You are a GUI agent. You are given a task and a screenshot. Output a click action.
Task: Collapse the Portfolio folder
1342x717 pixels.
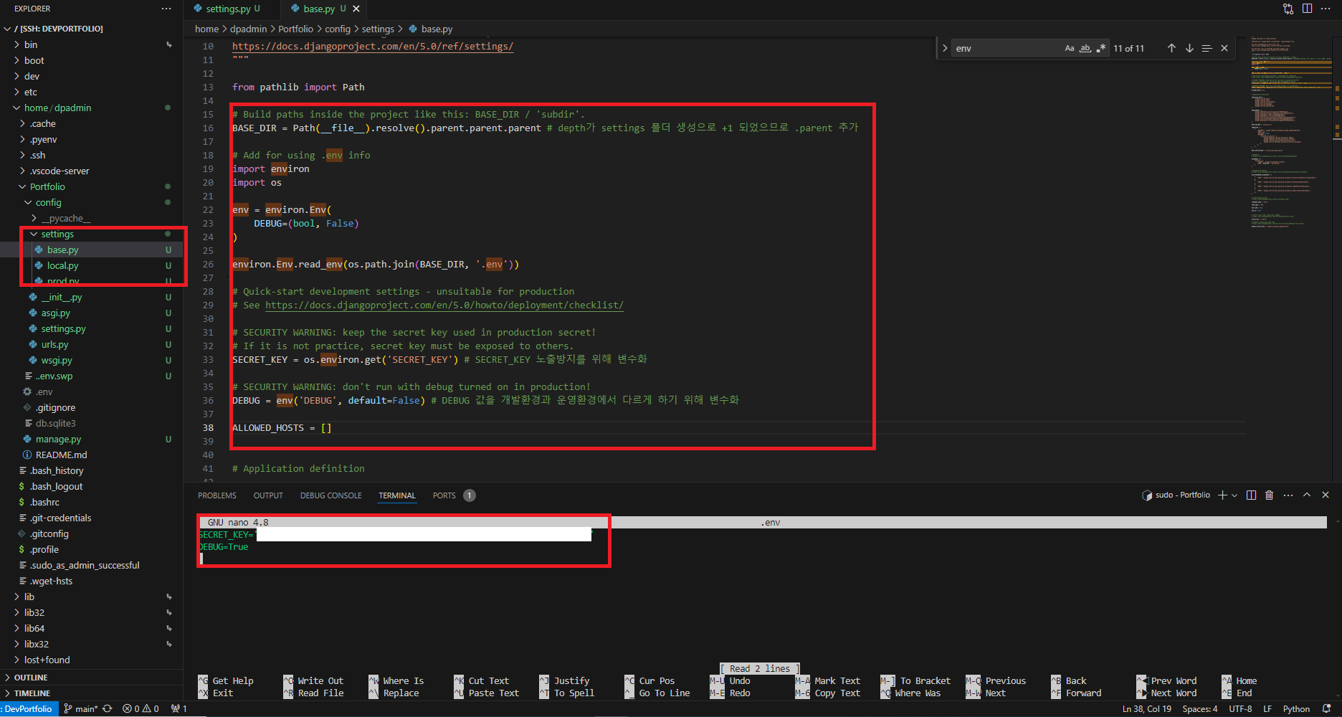tap(47, 186)
